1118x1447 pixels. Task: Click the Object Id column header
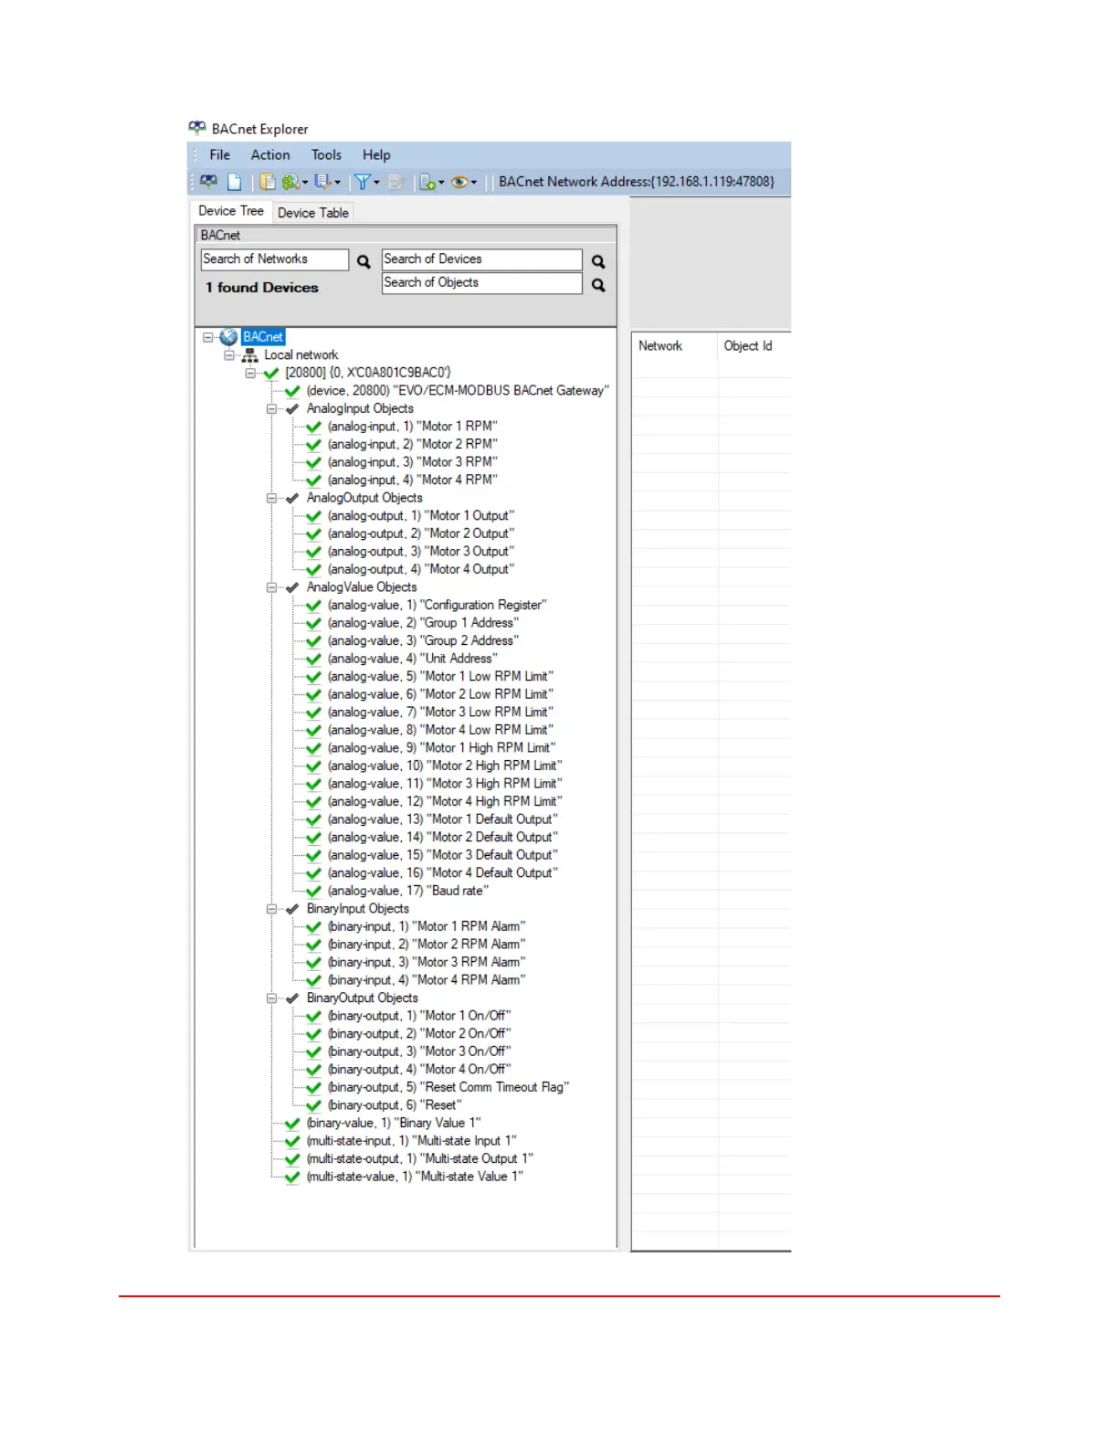click(x=754, y=346)
